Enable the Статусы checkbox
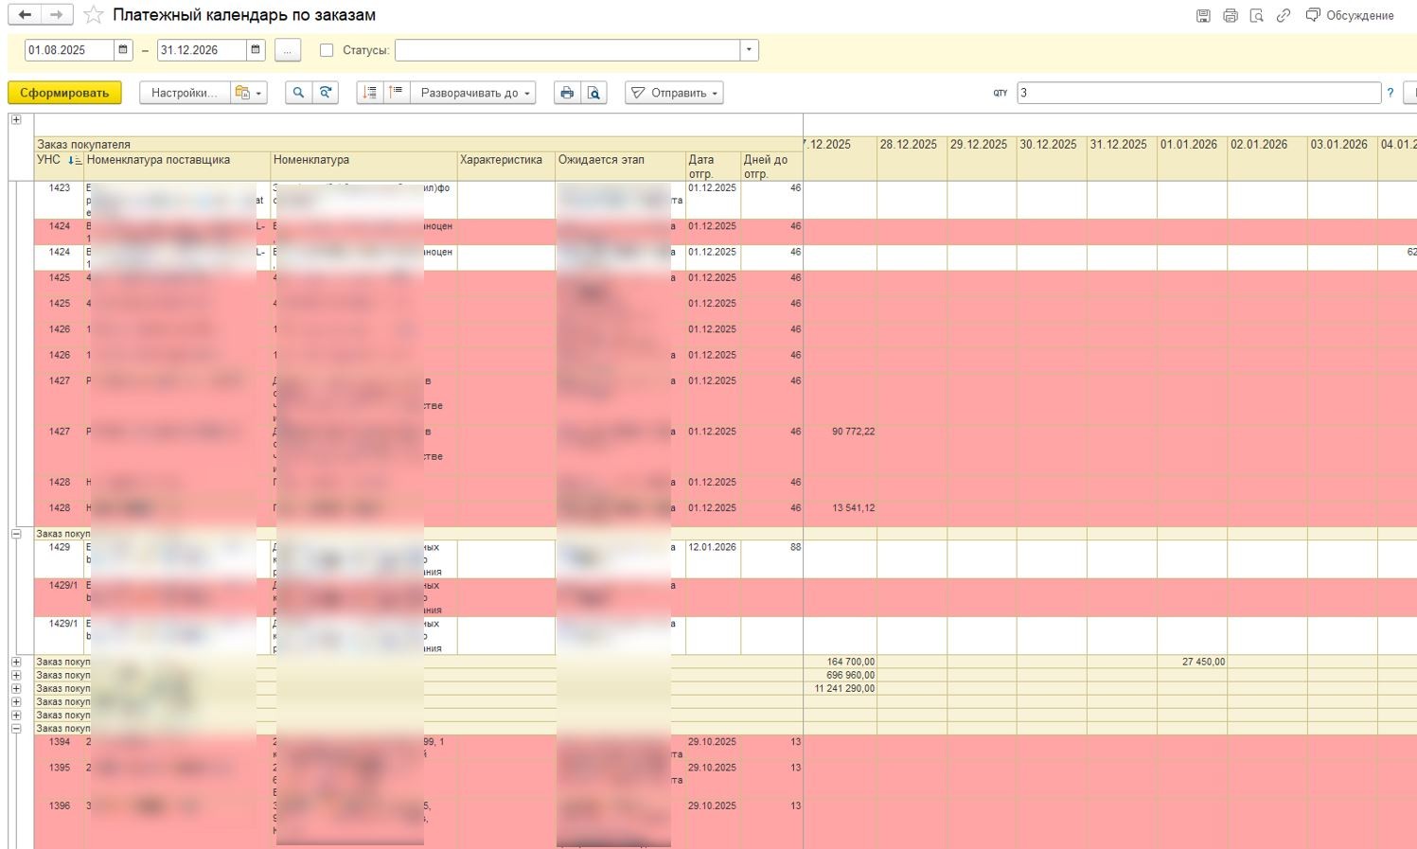The height and width of the screenshot is (849, 1417). coord(327,50)
